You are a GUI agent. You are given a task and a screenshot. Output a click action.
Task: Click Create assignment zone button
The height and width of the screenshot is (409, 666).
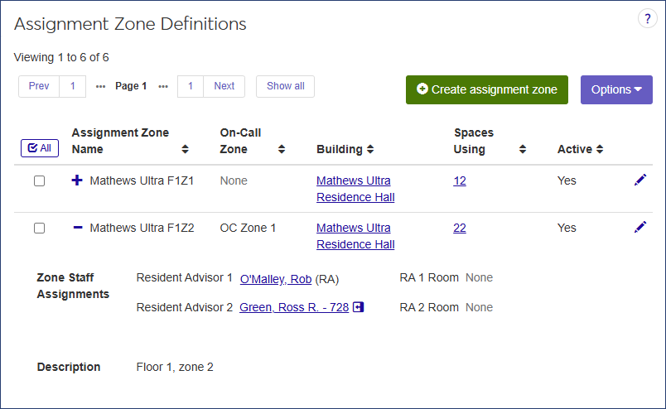coord(487,89)
